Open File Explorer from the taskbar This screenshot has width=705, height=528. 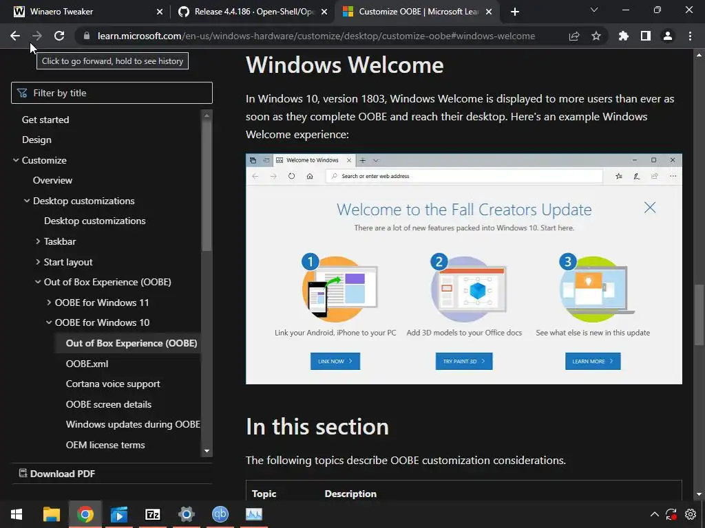(x=51, y=514)
